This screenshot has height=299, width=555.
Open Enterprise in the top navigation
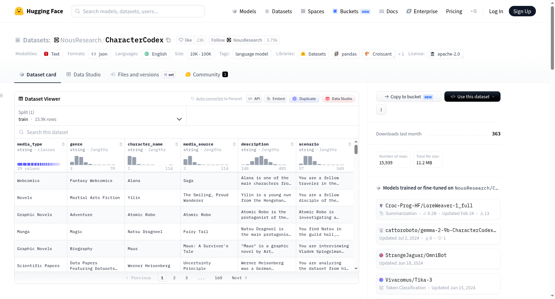click(x=422, y=11)
